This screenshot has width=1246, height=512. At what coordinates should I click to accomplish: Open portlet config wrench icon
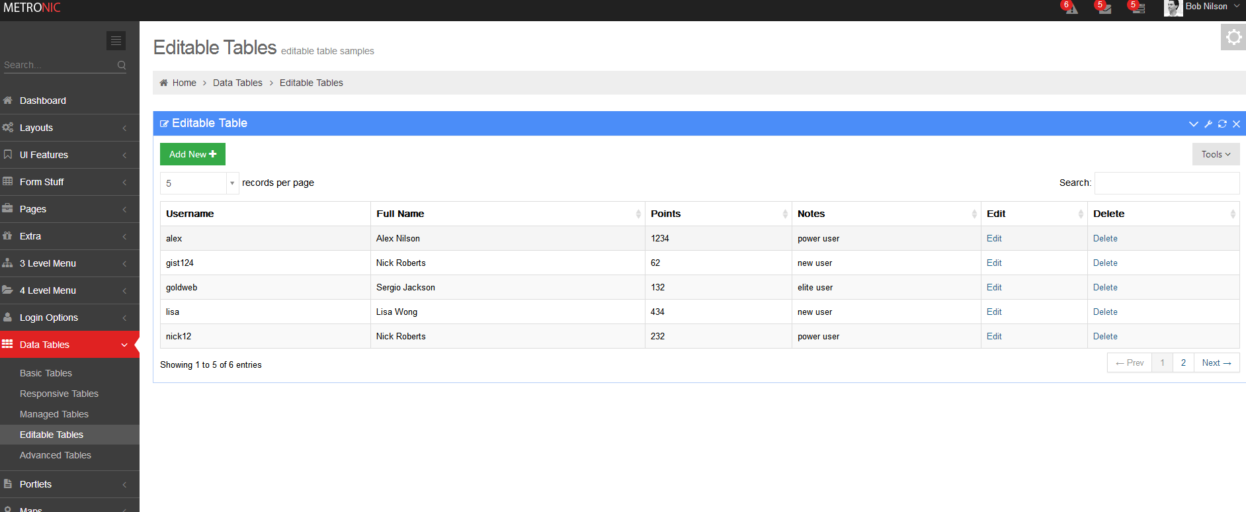point(1208,124)
